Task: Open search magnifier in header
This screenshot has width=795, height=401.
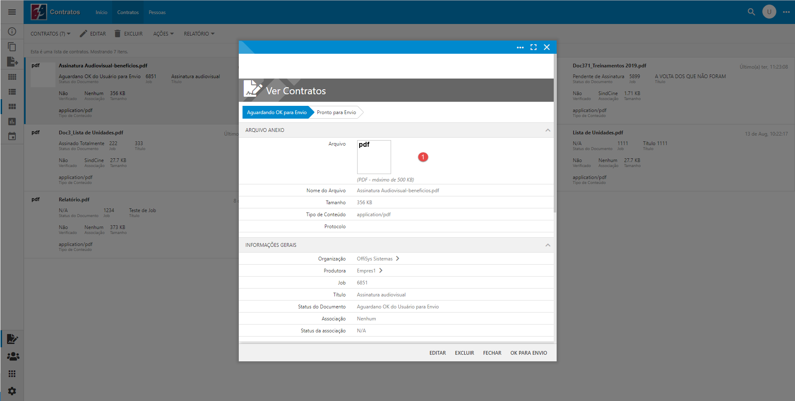Action: click(751, 12)
